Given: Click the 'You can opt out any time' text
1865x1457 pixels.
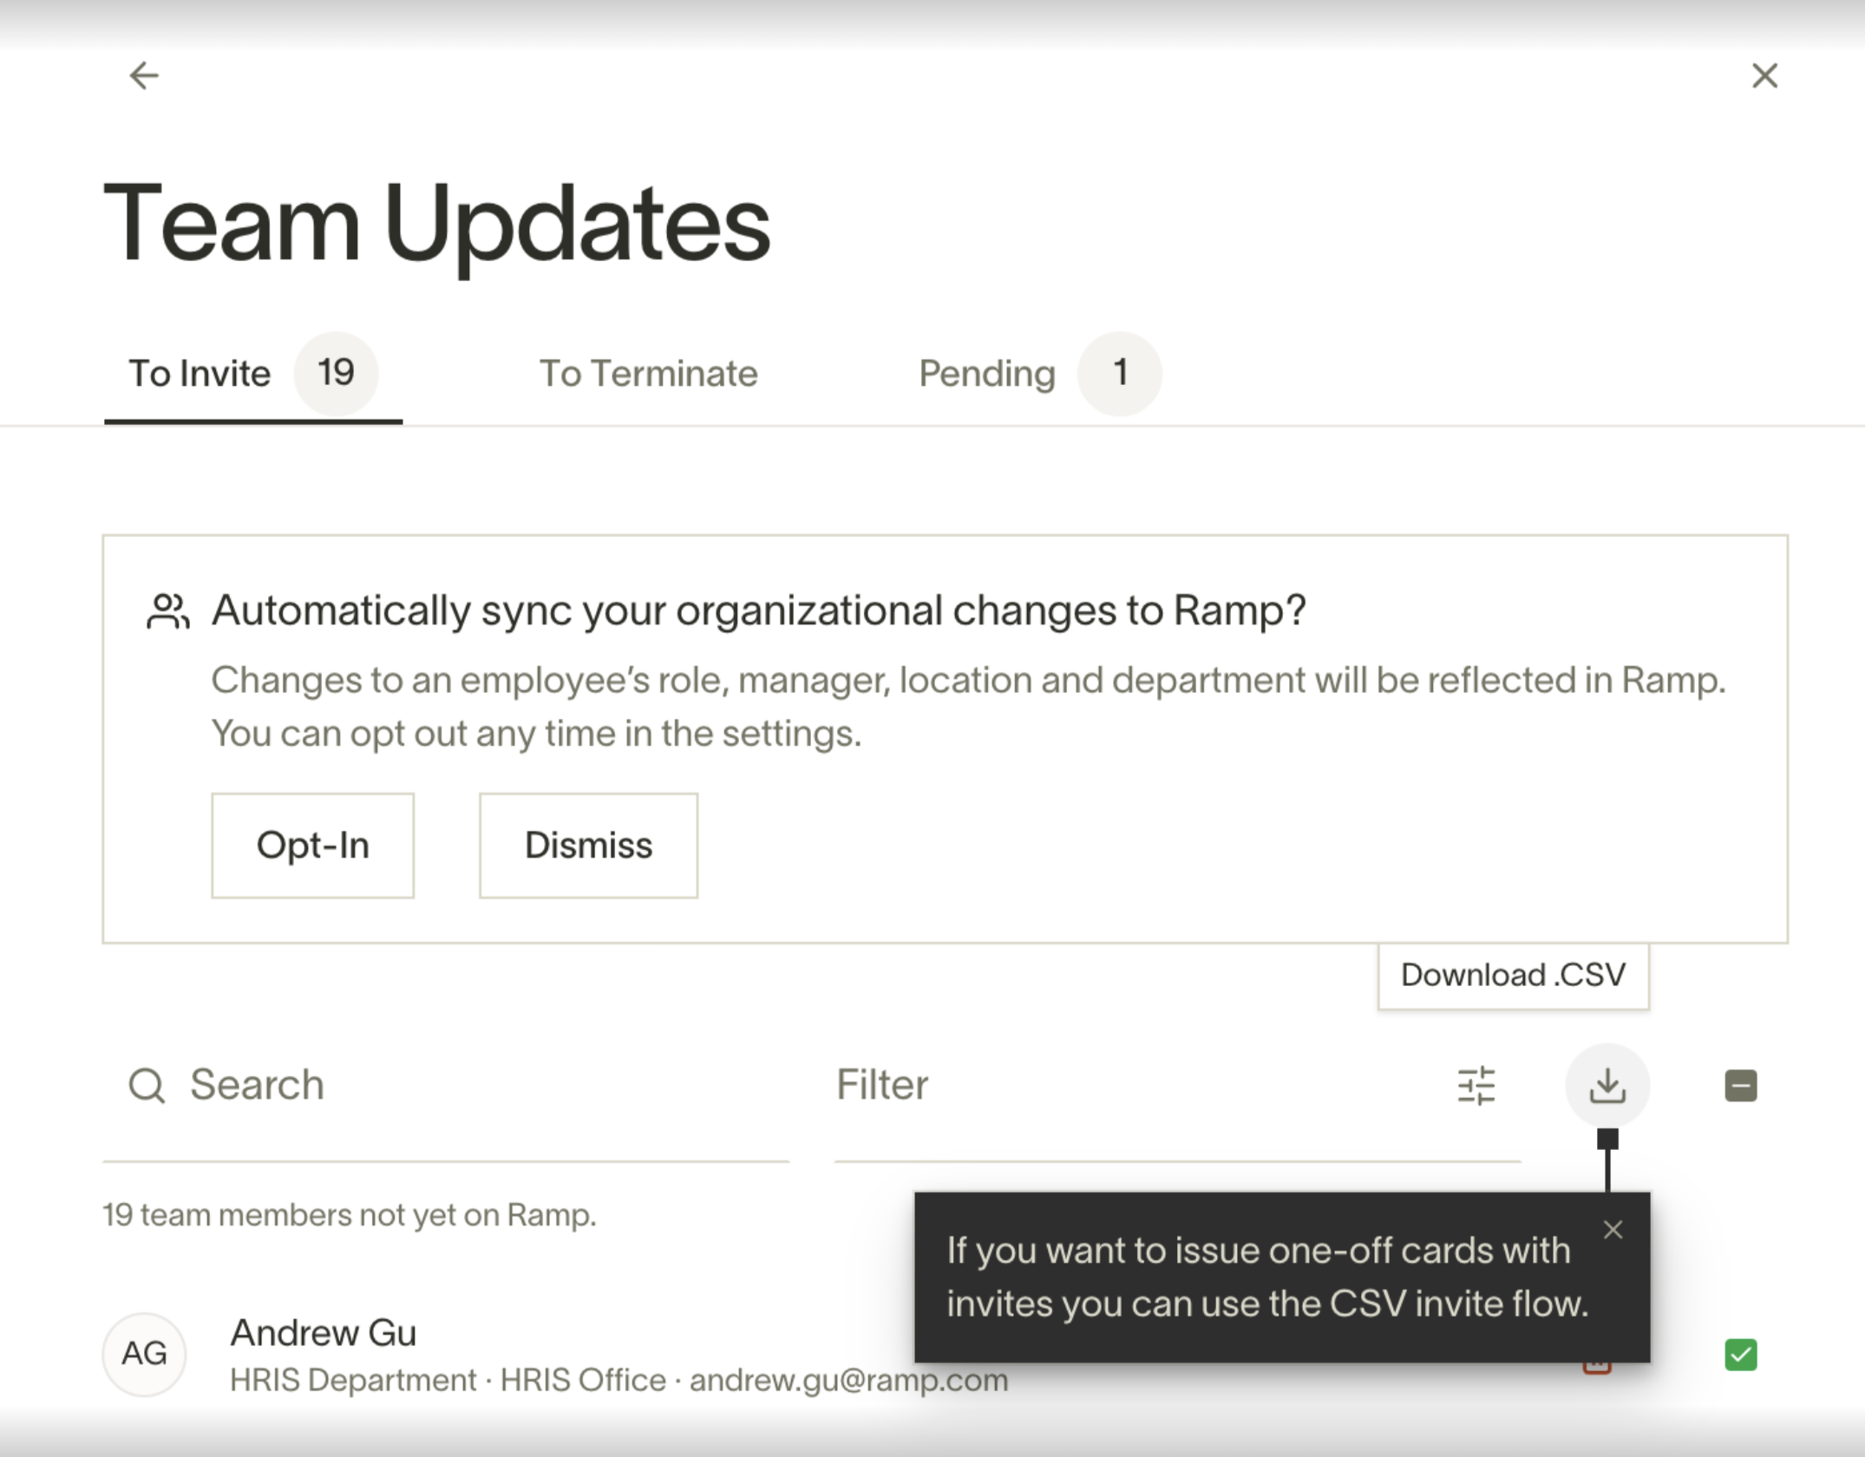Looking at the screenshot, I should [537, 734].
